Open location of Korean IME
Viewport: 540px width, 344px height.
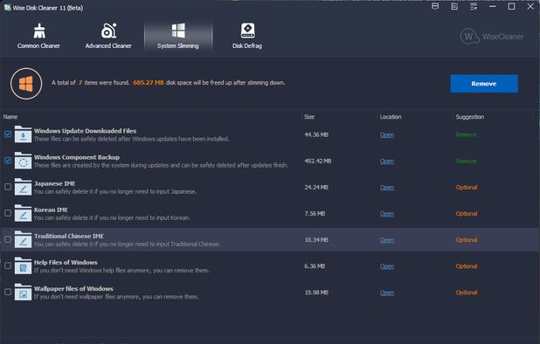pos(387,214)
